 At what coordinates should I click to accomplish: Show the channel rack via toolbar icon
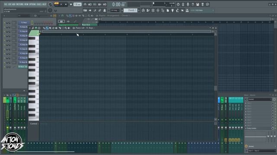coord(153,10)
